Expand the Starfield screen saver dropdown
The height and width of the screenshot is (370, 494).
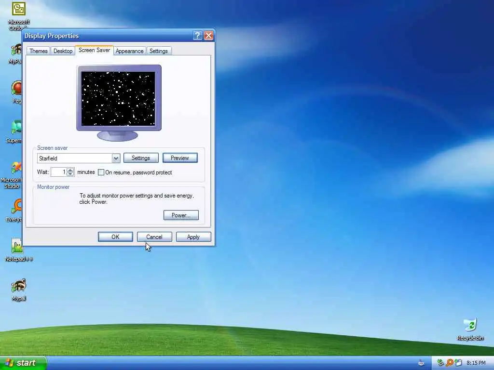pos(116,158)
